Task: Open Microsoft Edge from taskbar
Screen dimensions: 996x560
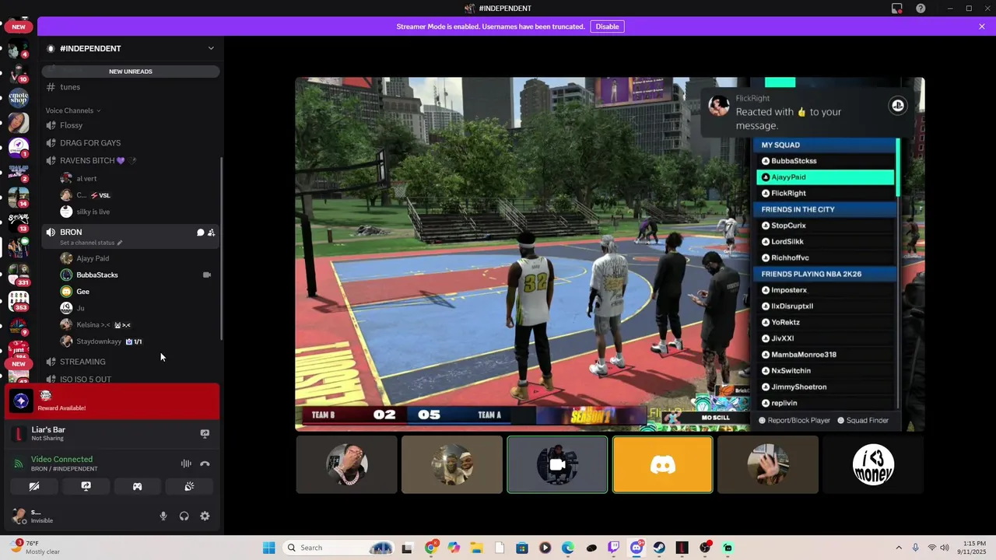Action: pyautogui.click(x=568, y=548)
